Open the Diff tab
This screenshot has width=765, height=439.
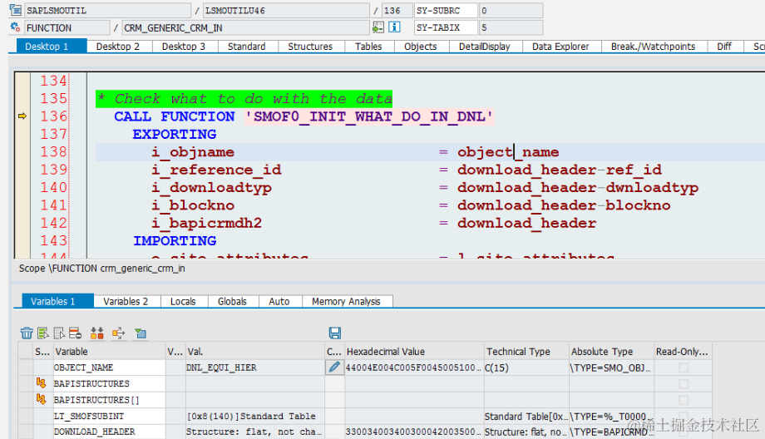(724, 47)
